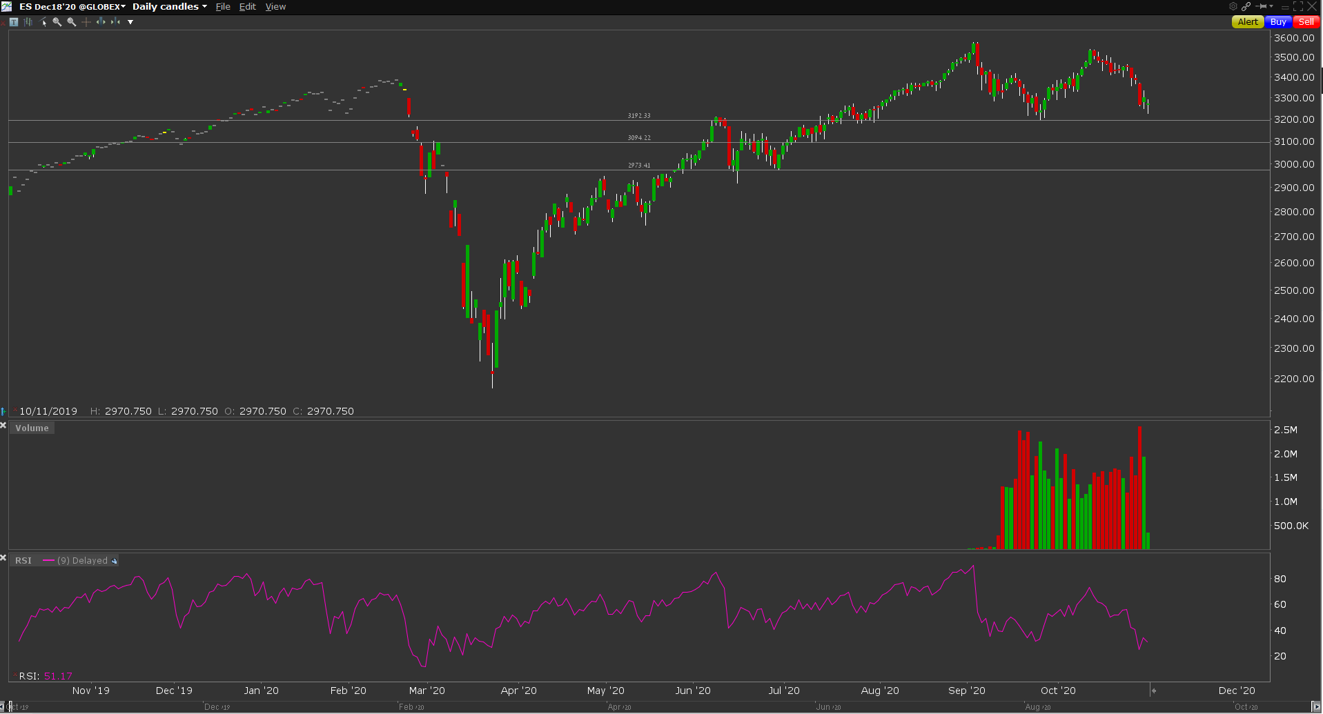
Task: Open the File menu
Action: pos(223,6)
